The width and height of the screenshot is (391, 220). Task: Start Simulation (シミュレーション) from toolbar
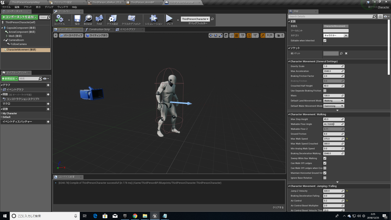click(153, 18)
